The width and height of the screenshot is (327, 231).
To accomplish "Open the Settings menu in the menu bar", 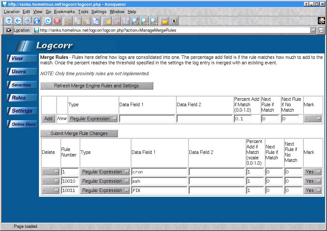I will tap(99, 12).
